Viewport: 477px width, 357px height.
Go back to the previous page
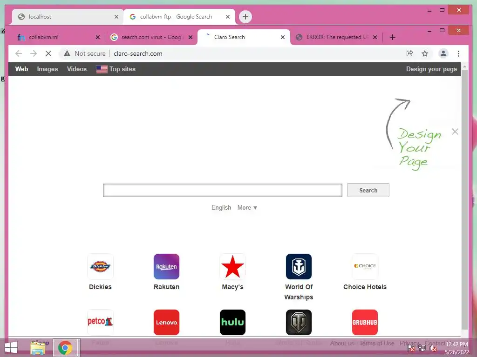click(x=19, y=54)
